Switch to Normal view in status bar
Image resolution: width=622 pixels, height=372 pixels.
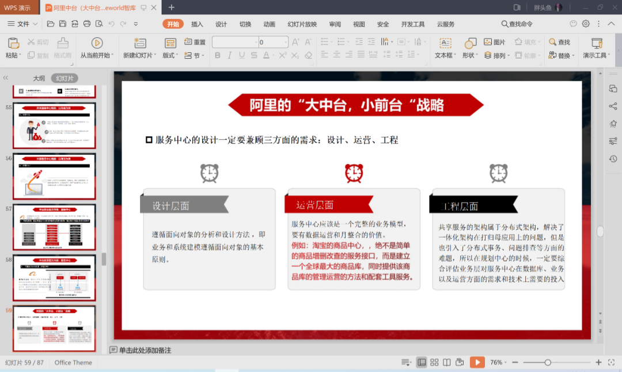[x=422, y=362]
